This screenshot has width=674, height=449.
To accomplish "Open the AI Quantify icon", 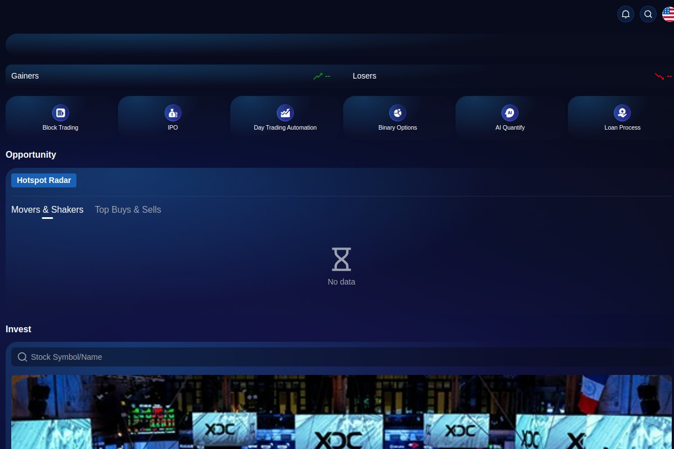I will [x=510, y=113].
